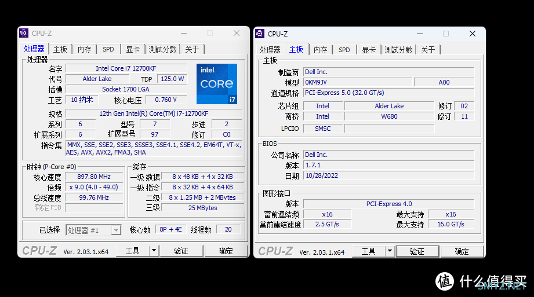534x297 pixels.
Task: Click the model value 0KM9JV
Action: point(358,82)
